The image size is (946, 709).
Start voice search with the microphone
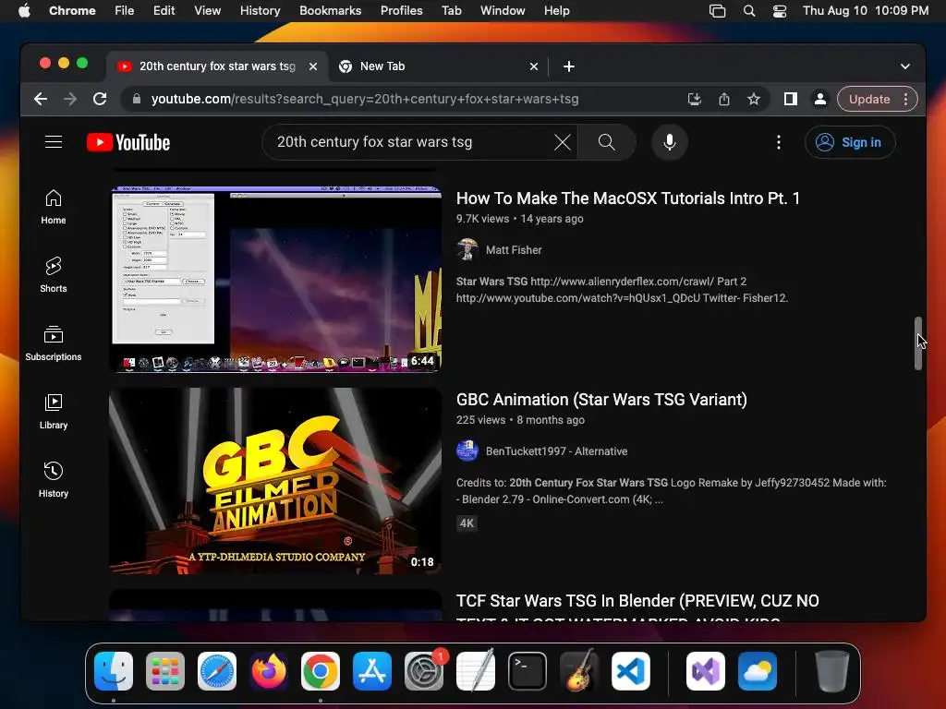tap(669, 142)
